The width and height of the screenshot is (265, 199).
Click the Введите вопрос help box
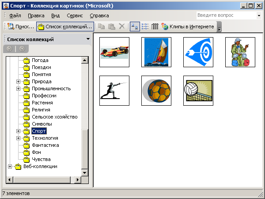pos(227,15)
